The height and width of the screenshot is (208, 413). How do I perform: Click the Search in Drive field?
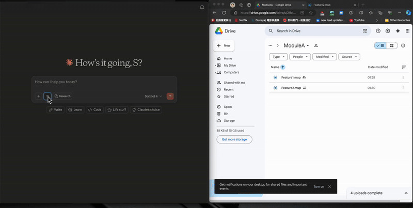[x=315, y=31]
